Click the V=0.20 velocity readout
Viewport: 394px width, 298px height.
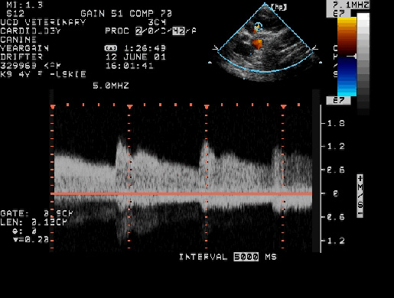point(31,240)
